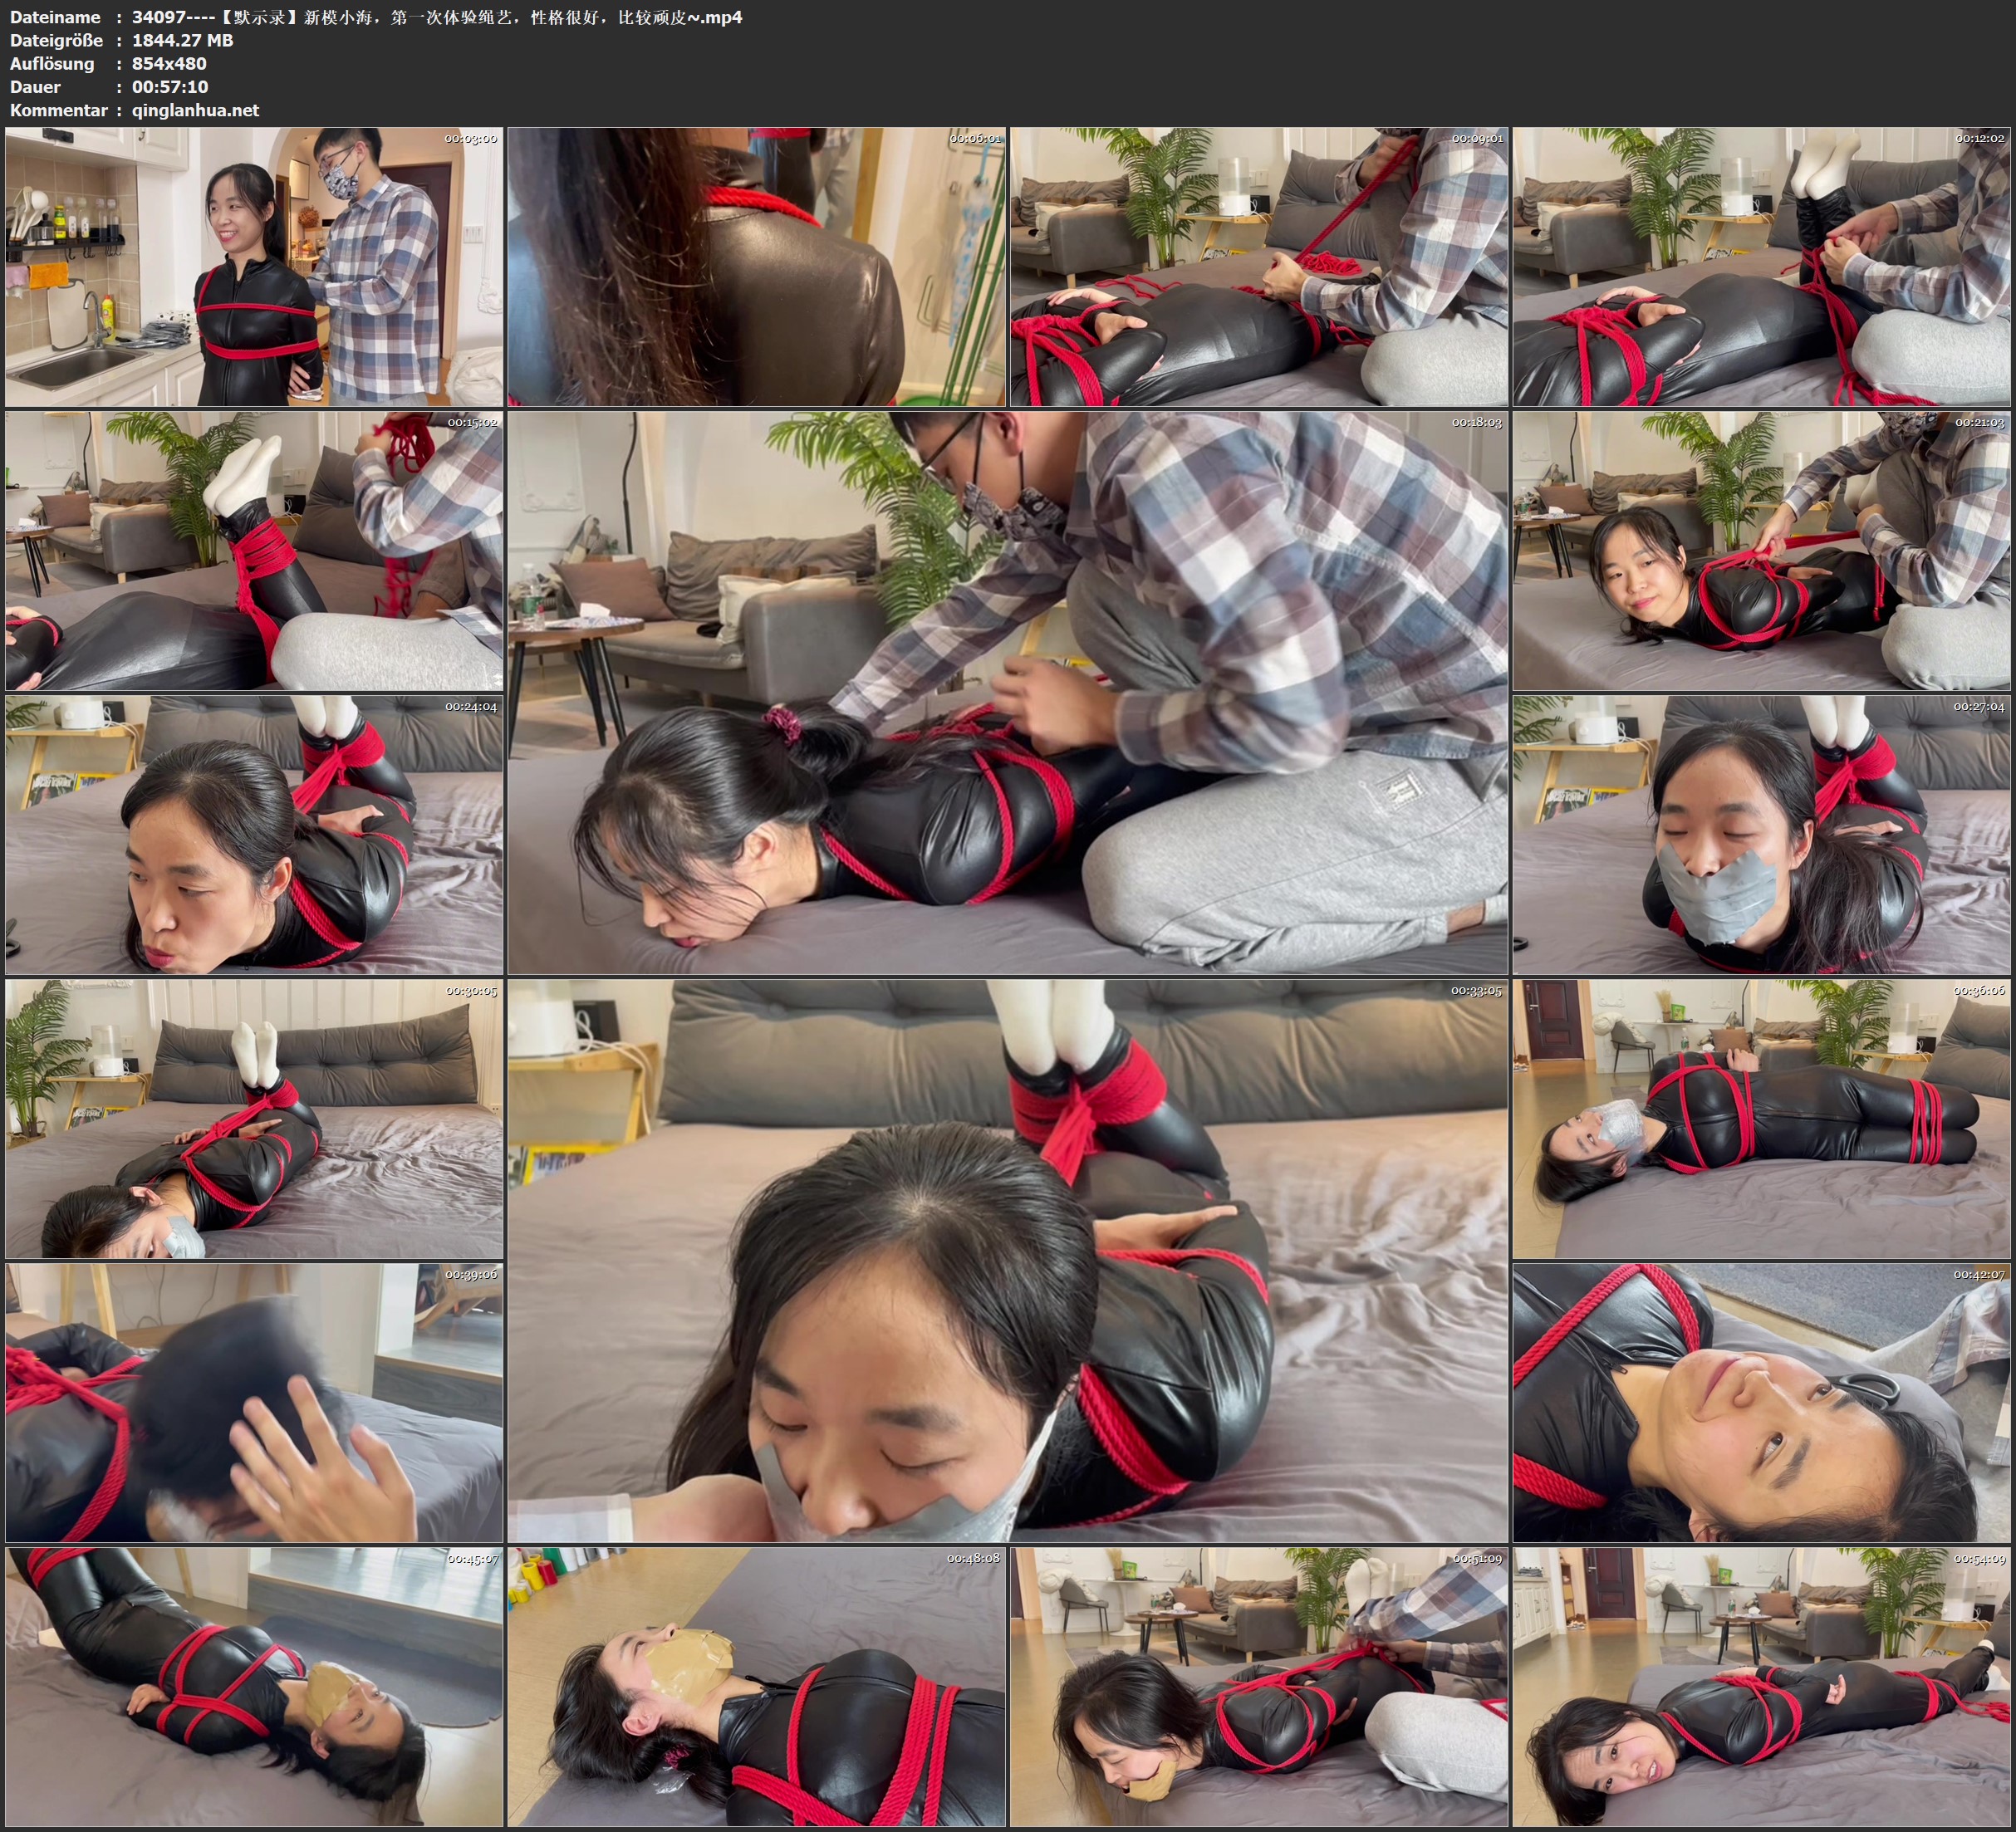Click the qinglanhua.net comment text

(195, 110)
